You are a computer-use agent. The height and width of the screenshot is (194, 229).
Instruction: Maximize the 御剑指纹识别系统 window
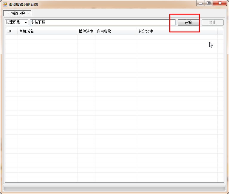[209, 3]
